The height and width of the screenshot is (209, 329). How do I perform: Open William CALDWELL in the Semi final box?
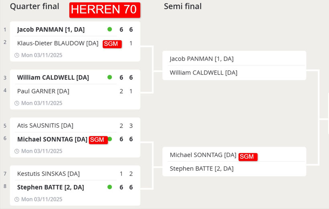pyautogui.click(x=203, y=73)
